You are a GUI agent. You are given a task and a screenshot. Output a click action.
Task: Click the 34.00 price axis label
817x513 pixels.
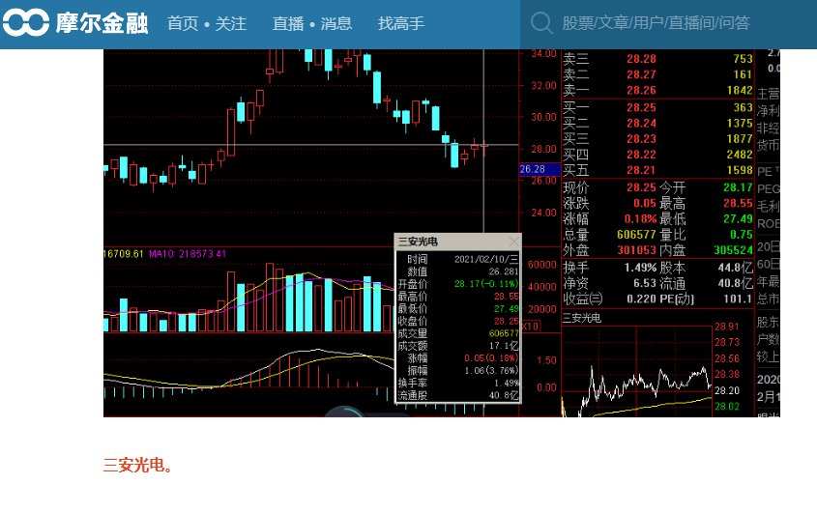click(x=544, y=54)
